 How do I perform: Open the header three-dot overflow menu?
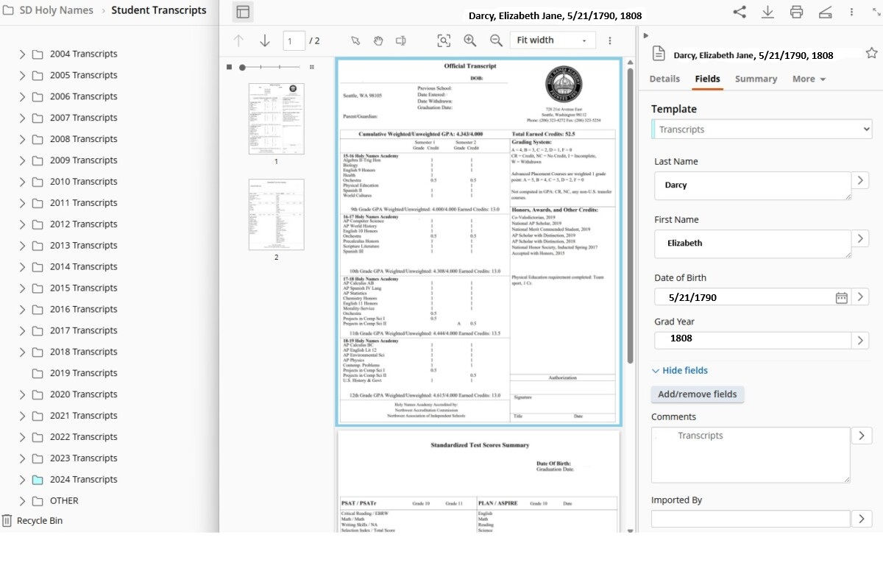pyautogui.click(x=851, y=12)
